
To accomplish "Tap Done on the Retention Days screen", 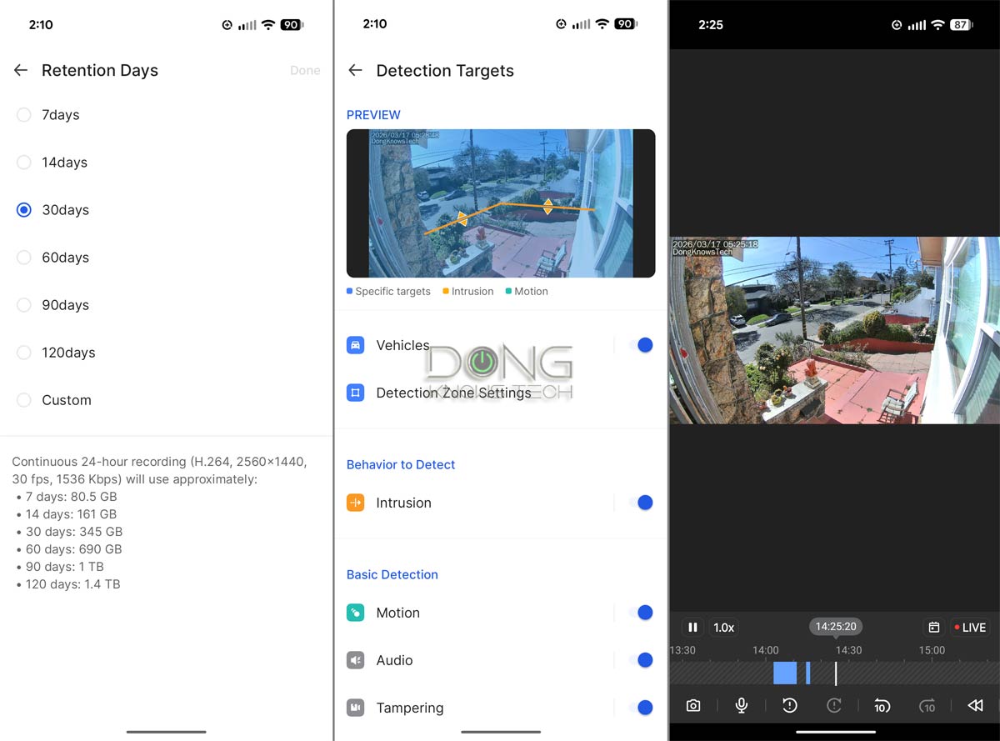I will click(305, 71).
